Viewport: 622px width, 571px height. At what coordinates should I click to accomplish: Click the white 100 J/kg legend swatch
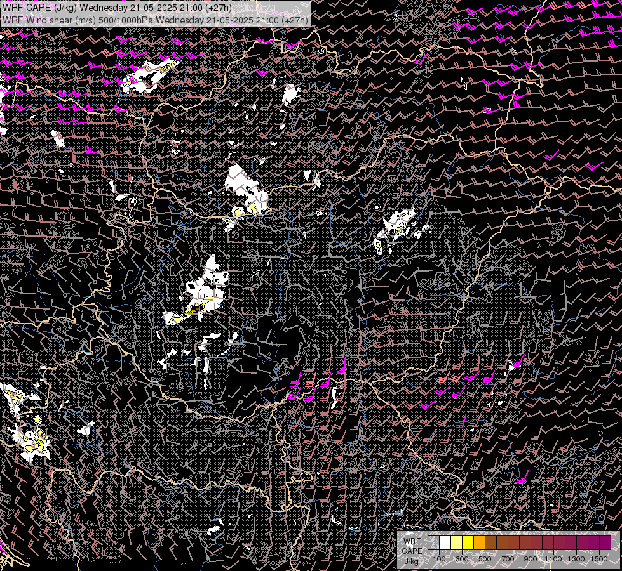click(x=445, y=542)
